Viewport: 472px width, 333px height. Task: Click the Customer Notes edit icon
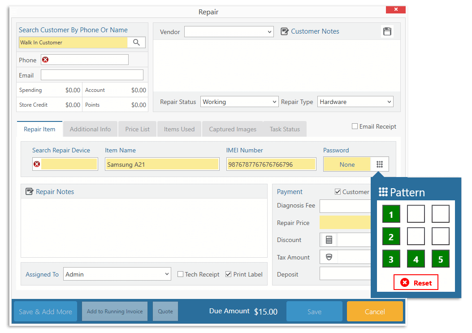pyautogui.click(x=284, y=31)
